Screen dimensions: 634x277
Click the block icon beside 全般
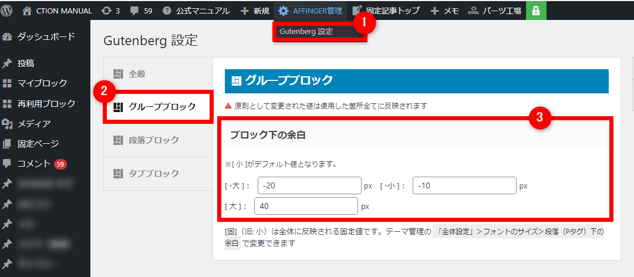pos(117,74)
